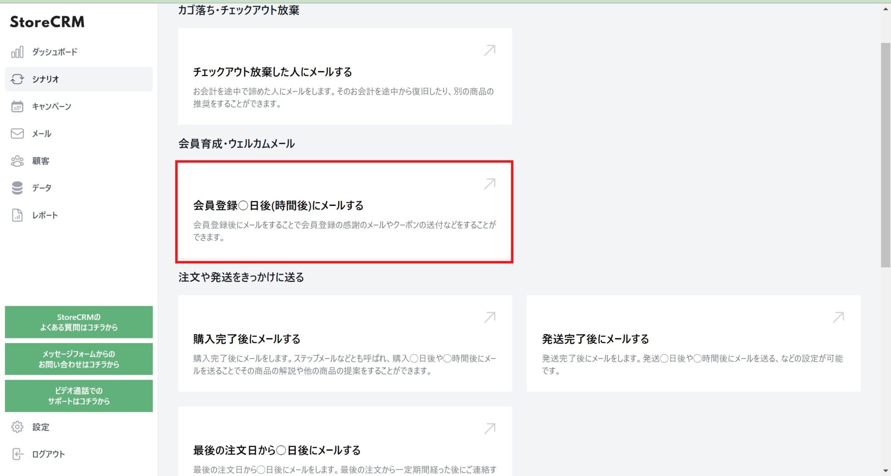Image resolution: width=891 pixels, height=476 pixels.
Task: Click the page vertical scrollbar thumb
Action: tap(885, 155)
